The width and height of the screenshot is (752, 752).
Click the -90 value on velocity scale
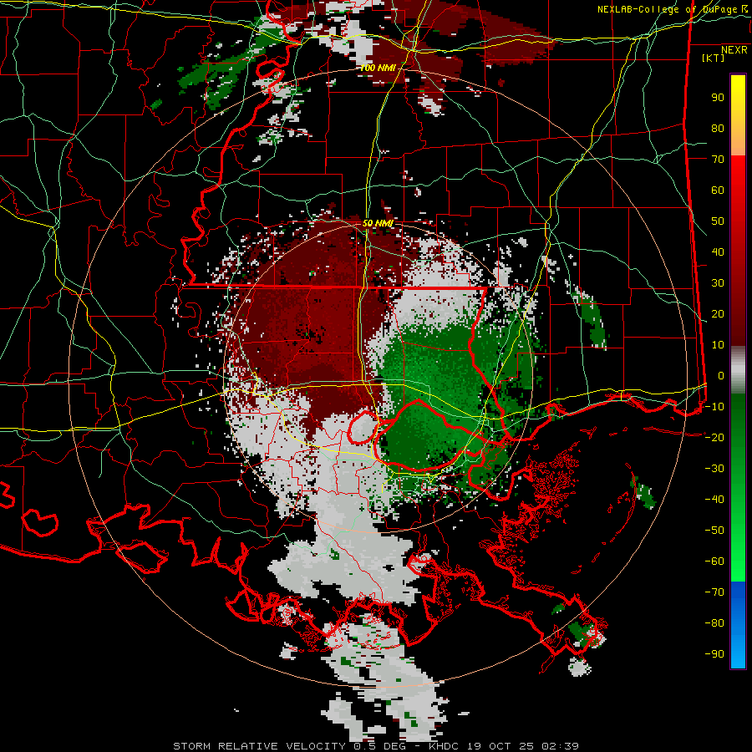coord(714,653)
